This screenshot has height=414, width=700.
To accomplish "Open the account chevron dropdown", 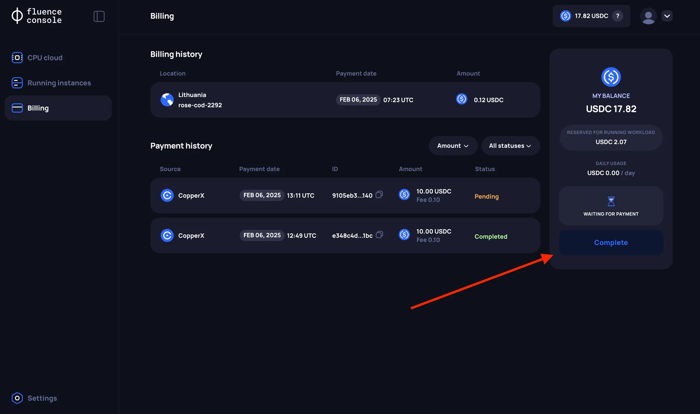I will point(667,16).
